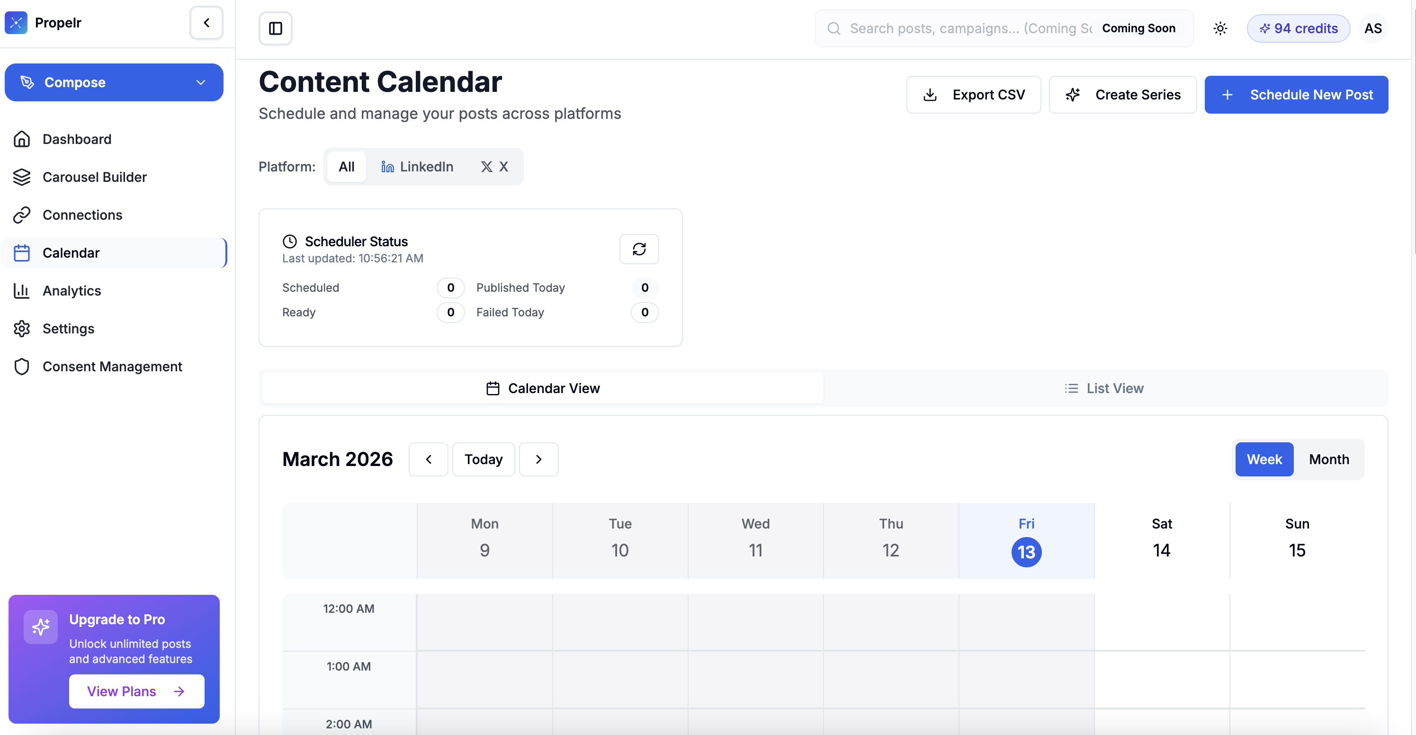Open Connections link icon in sidebar

[21, 215]
